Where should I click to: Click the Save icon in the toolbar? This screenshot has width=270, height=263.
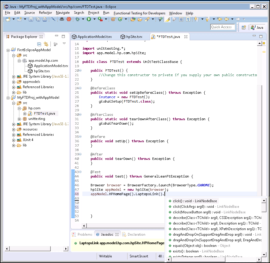(x=31, y=19)
